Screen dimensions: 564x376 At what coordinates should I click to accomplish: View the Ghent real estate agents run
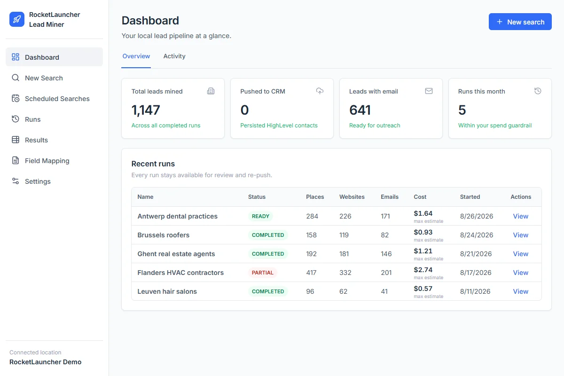pos(520,254)
